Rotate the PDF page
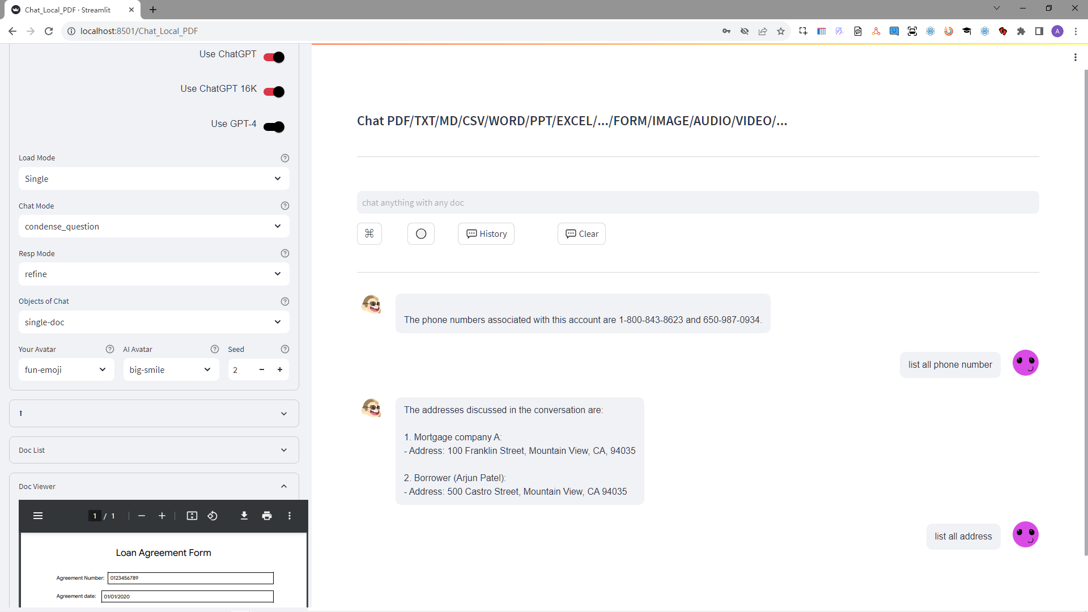The image size is (1088, 612). pyautogui.click(x=212, y=516)
